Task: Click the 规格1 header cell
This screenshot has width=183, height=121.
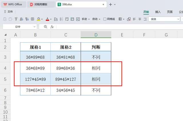Action: pos(35,47)
